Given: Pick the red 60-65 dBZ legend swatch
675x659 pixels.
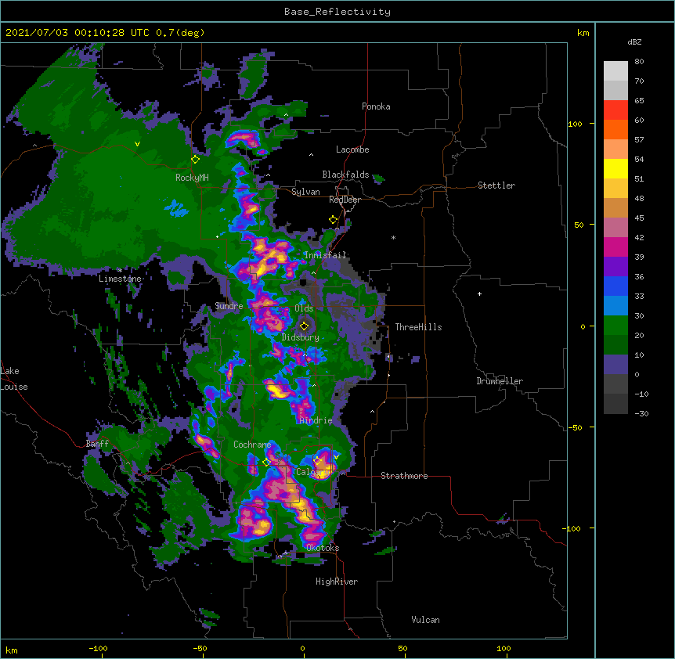Looking at the screenshot, I should pyautogui.click(x=615, y=110).
